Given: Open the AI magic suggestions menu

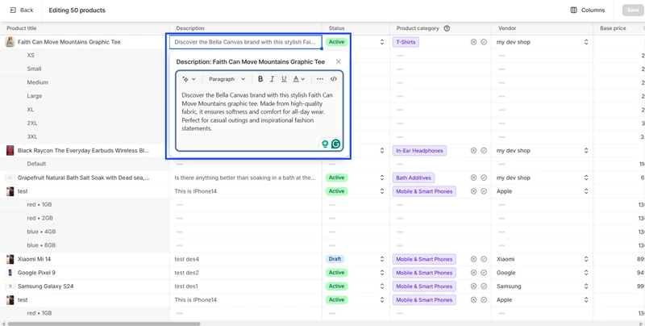Looking at the screenshot, I should [189, 79].
